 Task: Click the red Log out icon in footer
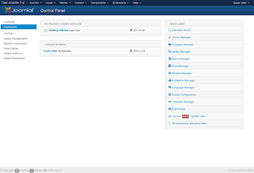coord(51,170)
